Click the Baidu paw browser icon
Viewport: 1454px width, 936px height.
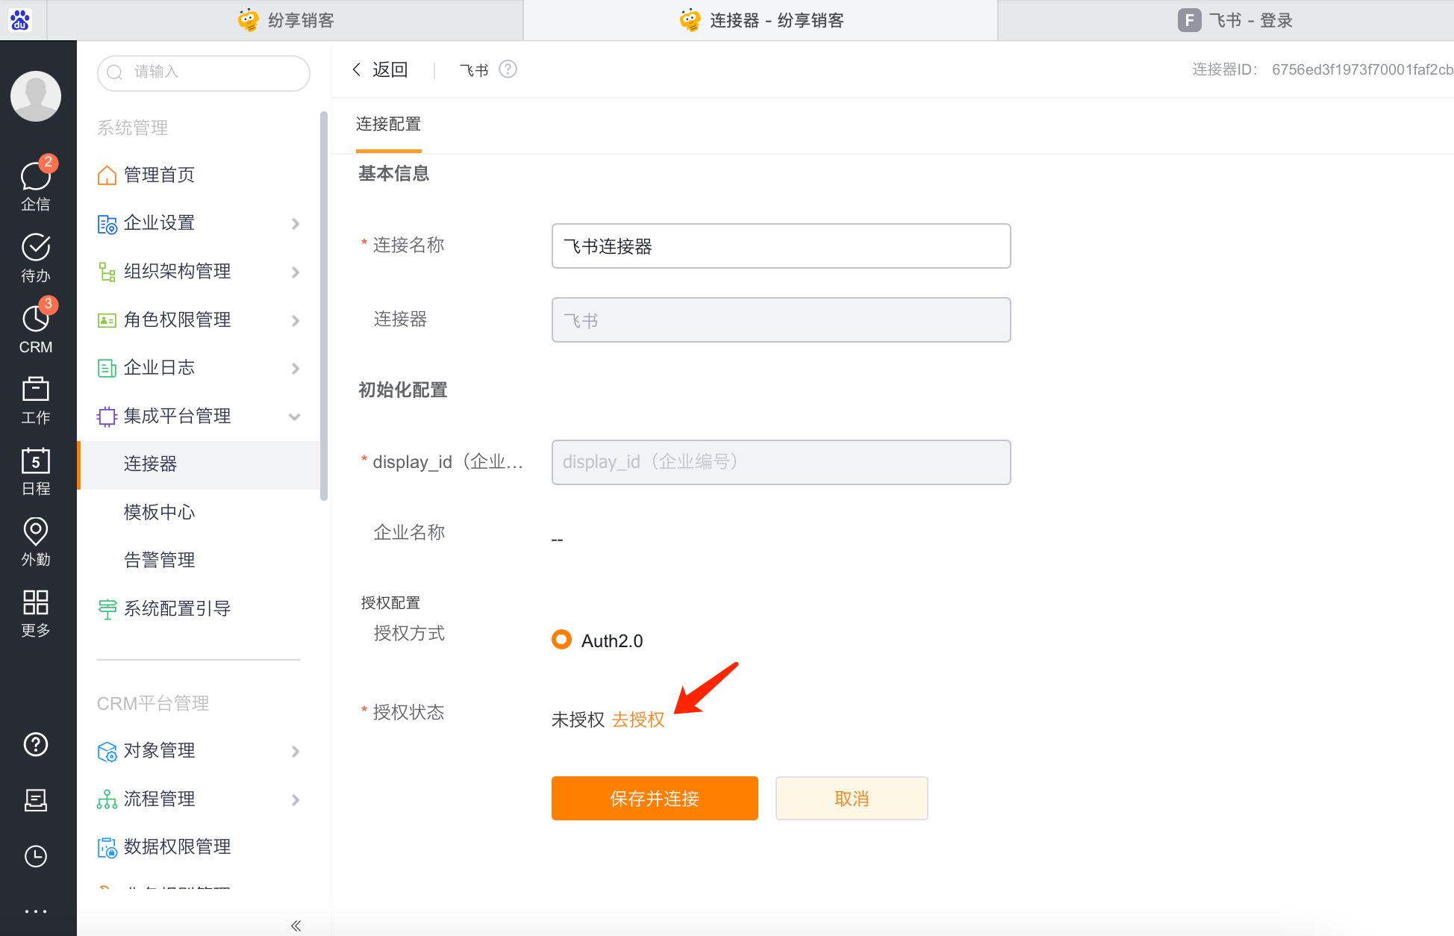(x=20, y=20)
